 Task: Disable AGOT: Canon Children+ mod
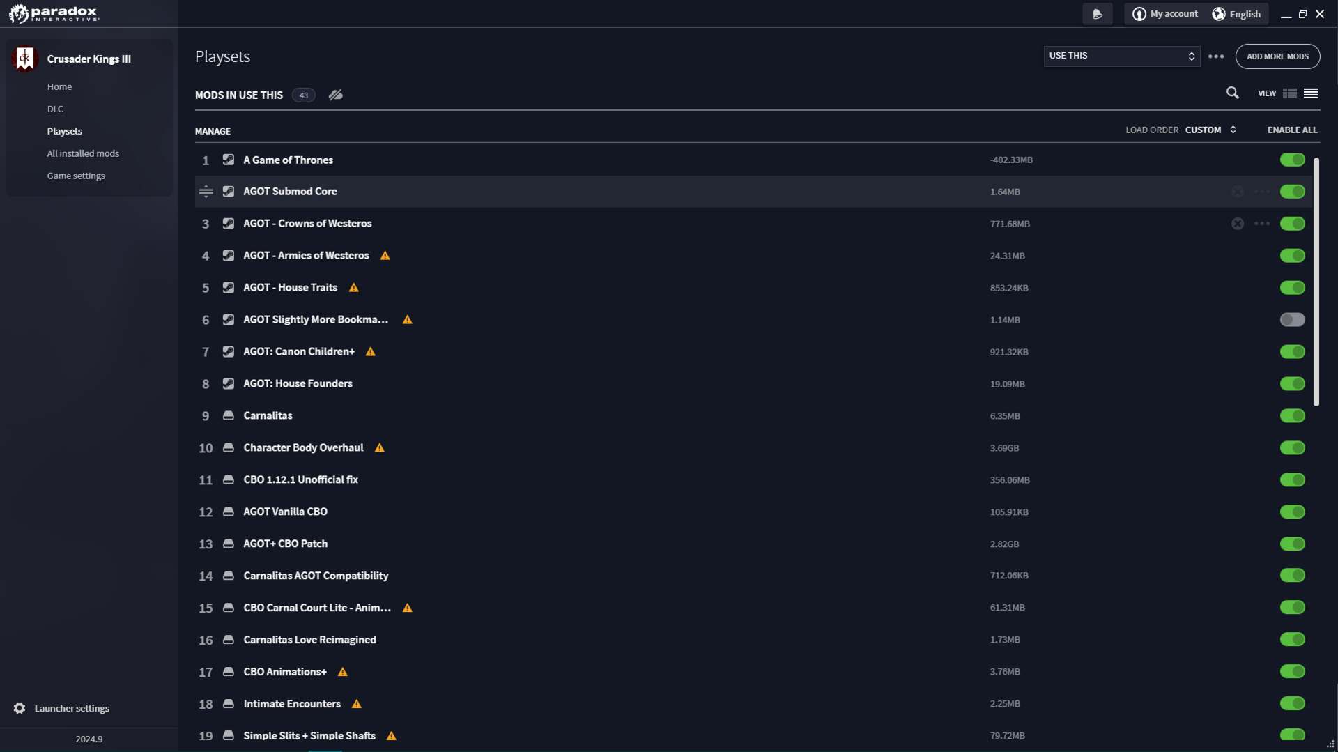pos(1292,352)
